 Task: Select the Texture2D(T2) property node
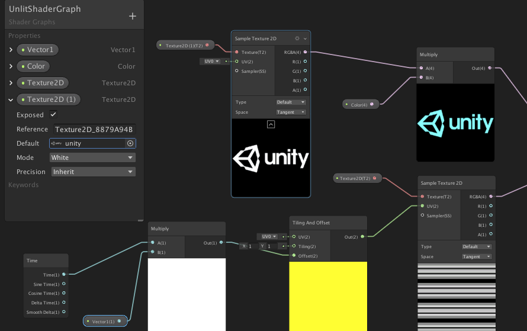click(357, 178)
